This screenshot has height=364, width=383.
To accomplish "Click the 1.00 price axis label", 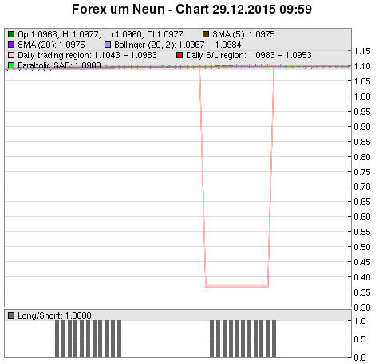I will point(362,96).
